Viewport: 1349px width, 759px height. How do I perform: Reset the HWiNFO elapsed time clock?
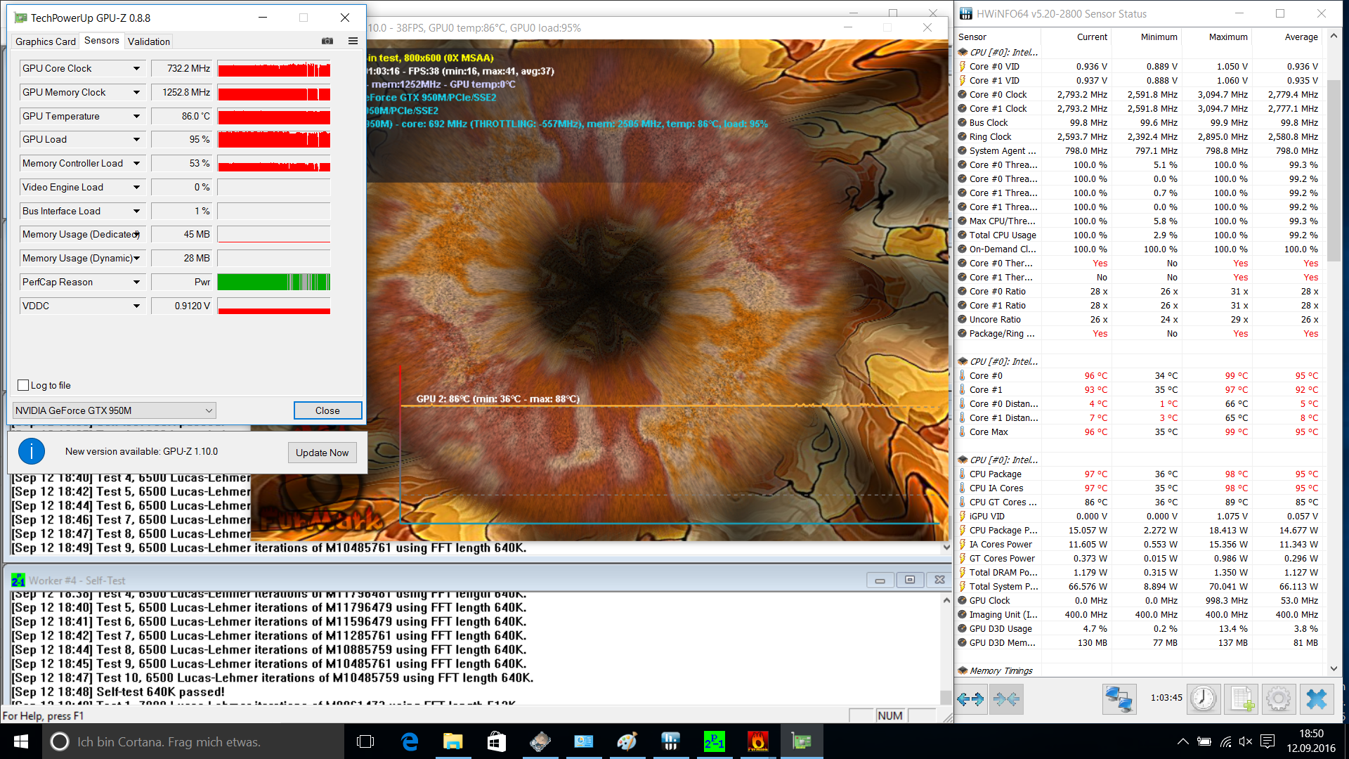1203,699
